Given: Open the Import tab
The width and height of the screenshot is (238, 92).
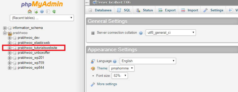Looking at the screenshot, I should point(189,10).
